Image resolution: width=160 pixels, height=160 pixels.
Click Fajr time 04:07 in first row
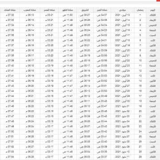(x=102, y=15)
